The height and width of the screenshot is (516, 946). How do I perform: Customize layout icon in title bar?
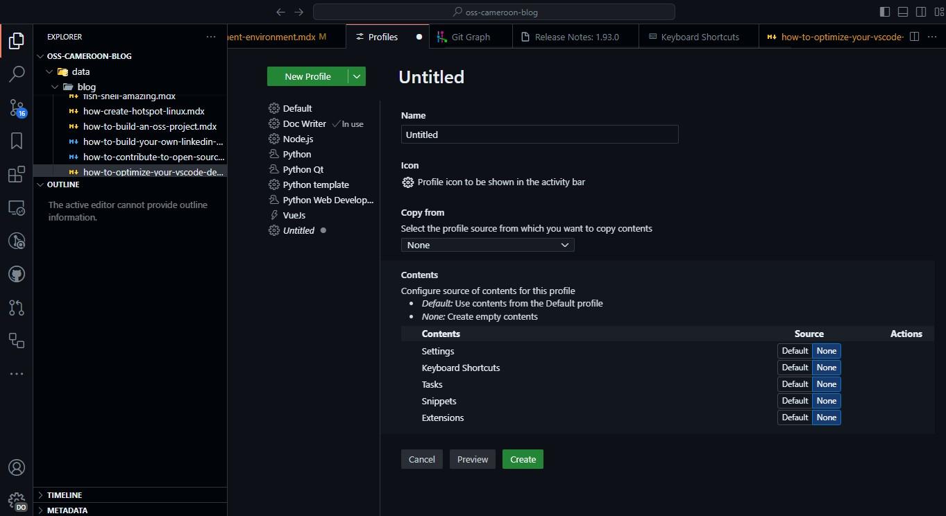click(x=938, y=12)
